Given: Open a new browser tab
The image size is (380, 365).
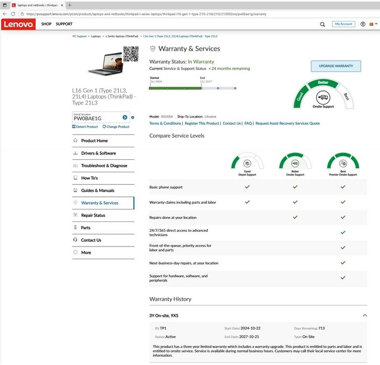Looking at the screenshot, I should click(x=70, y=5).
